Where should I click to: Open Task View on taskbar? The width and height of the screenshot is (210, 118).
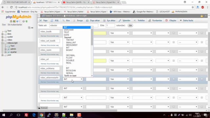click(x=18, y=115)
